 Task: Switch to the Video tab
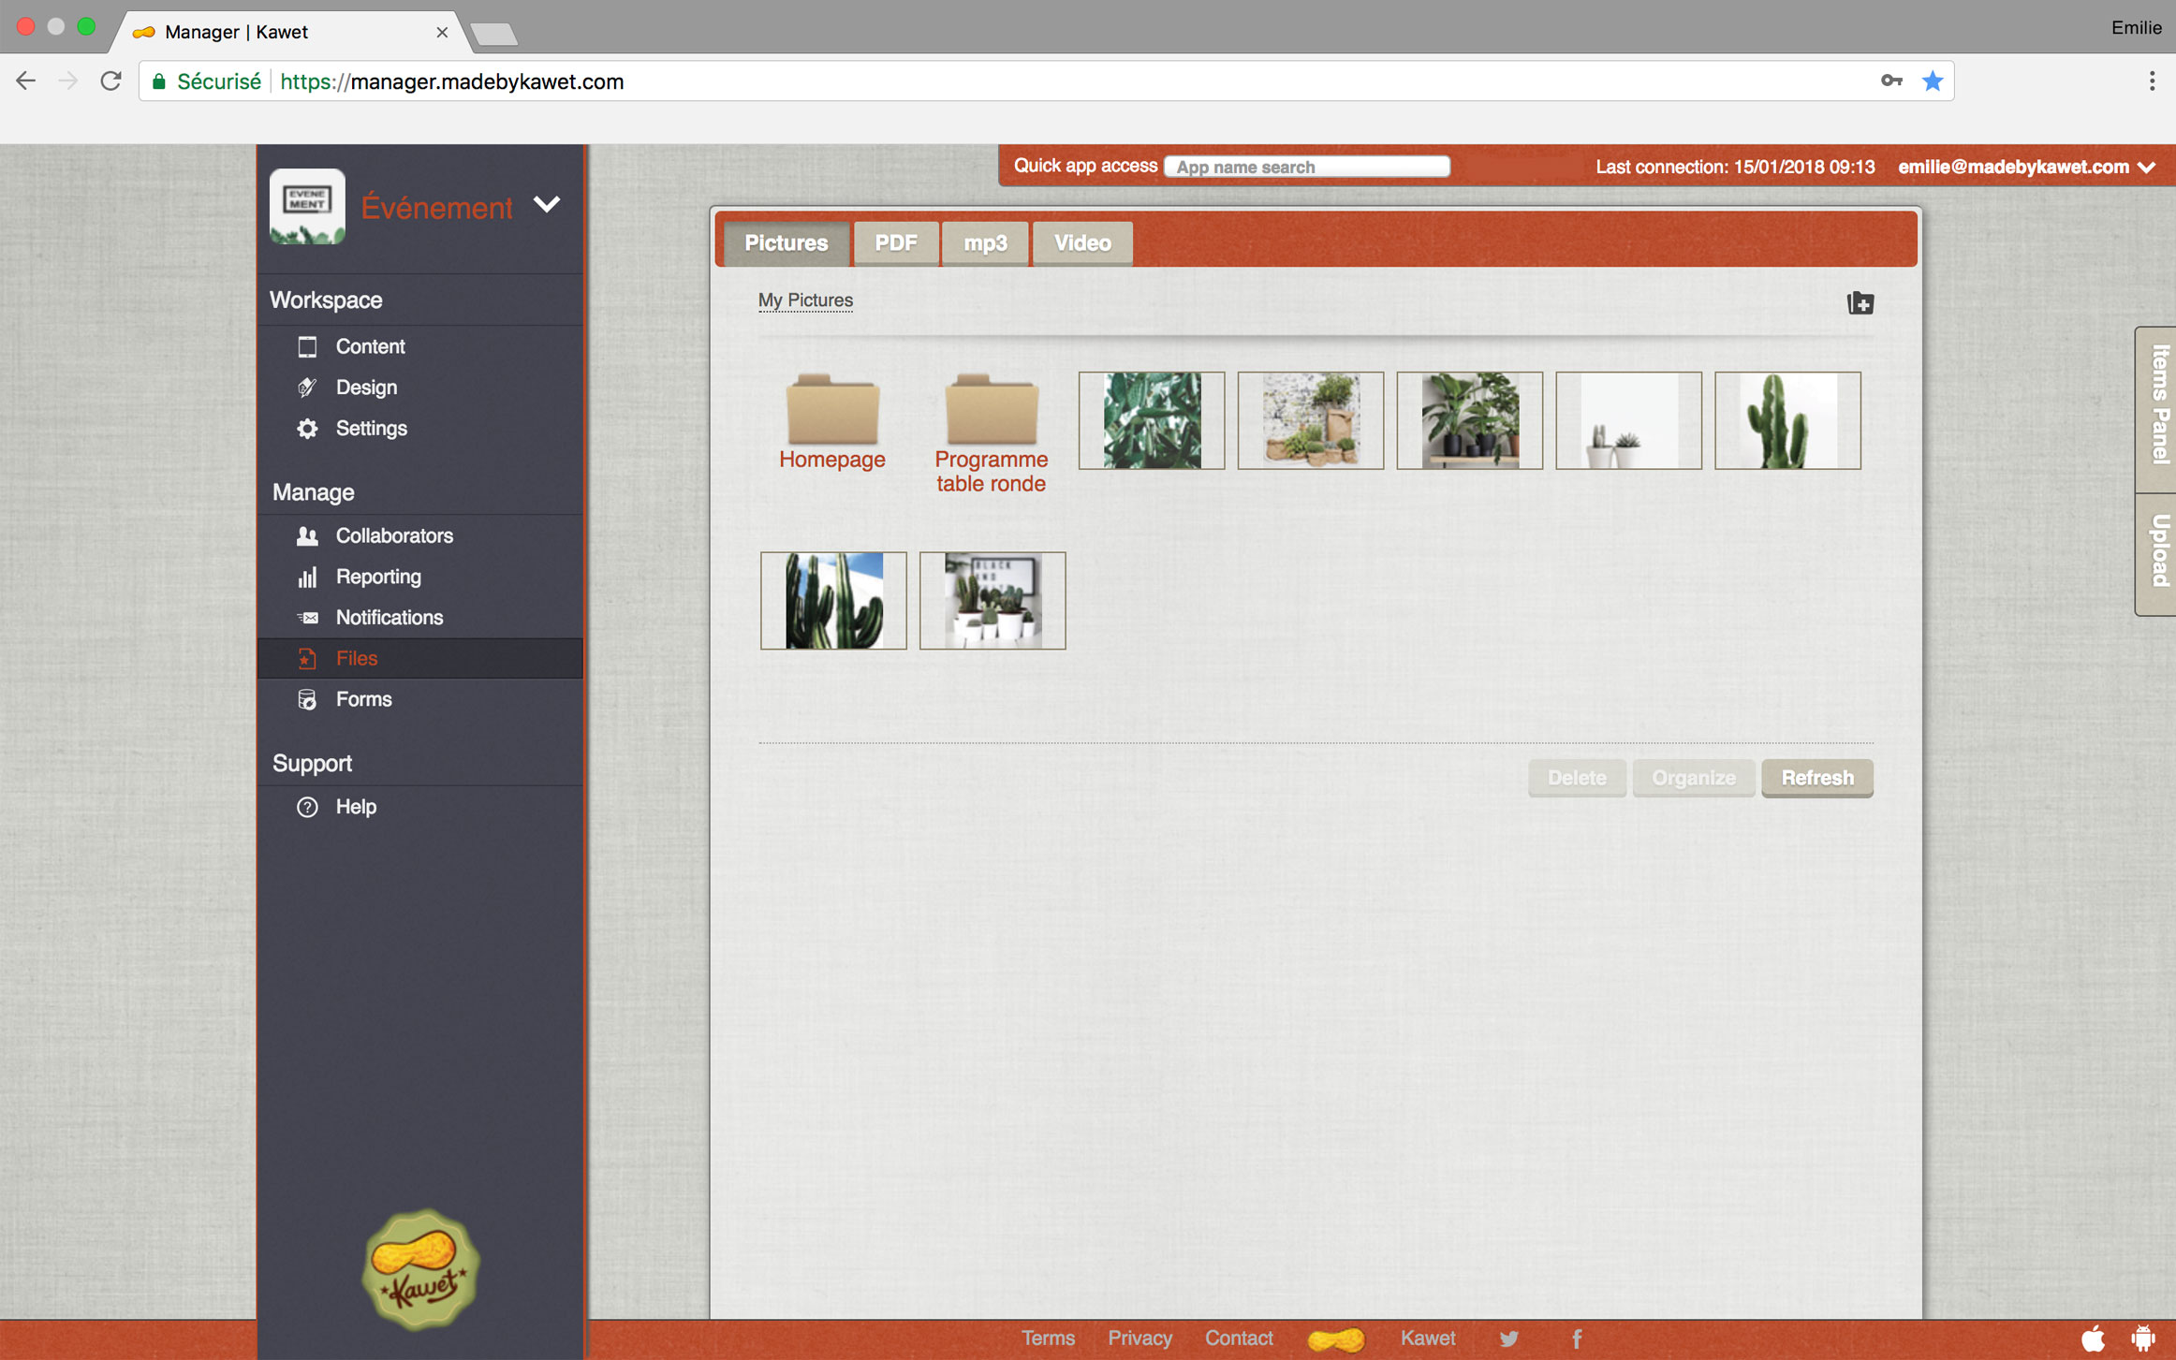click(1081, 243)
